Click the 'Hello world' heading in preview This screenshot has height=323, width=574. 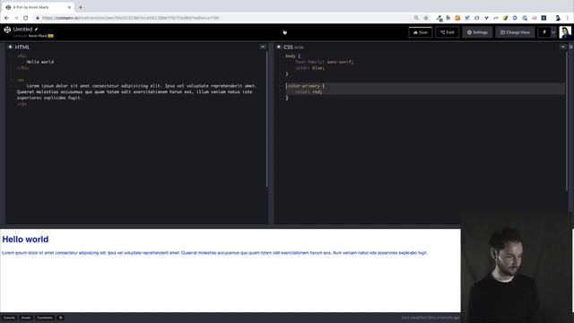pos(25,240)
